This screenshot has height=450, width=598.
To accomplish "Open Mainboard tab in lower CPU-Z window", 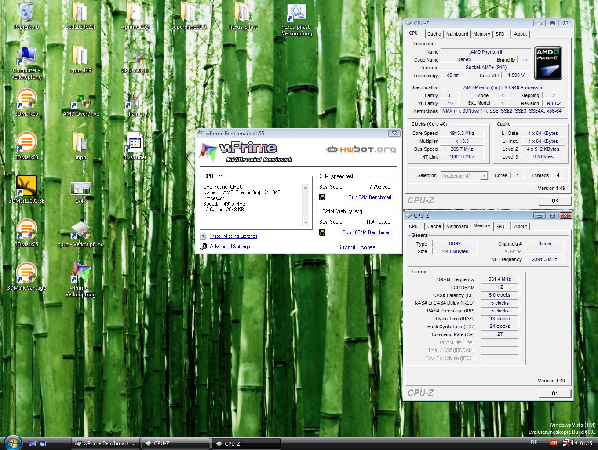I will coord(457,226).
